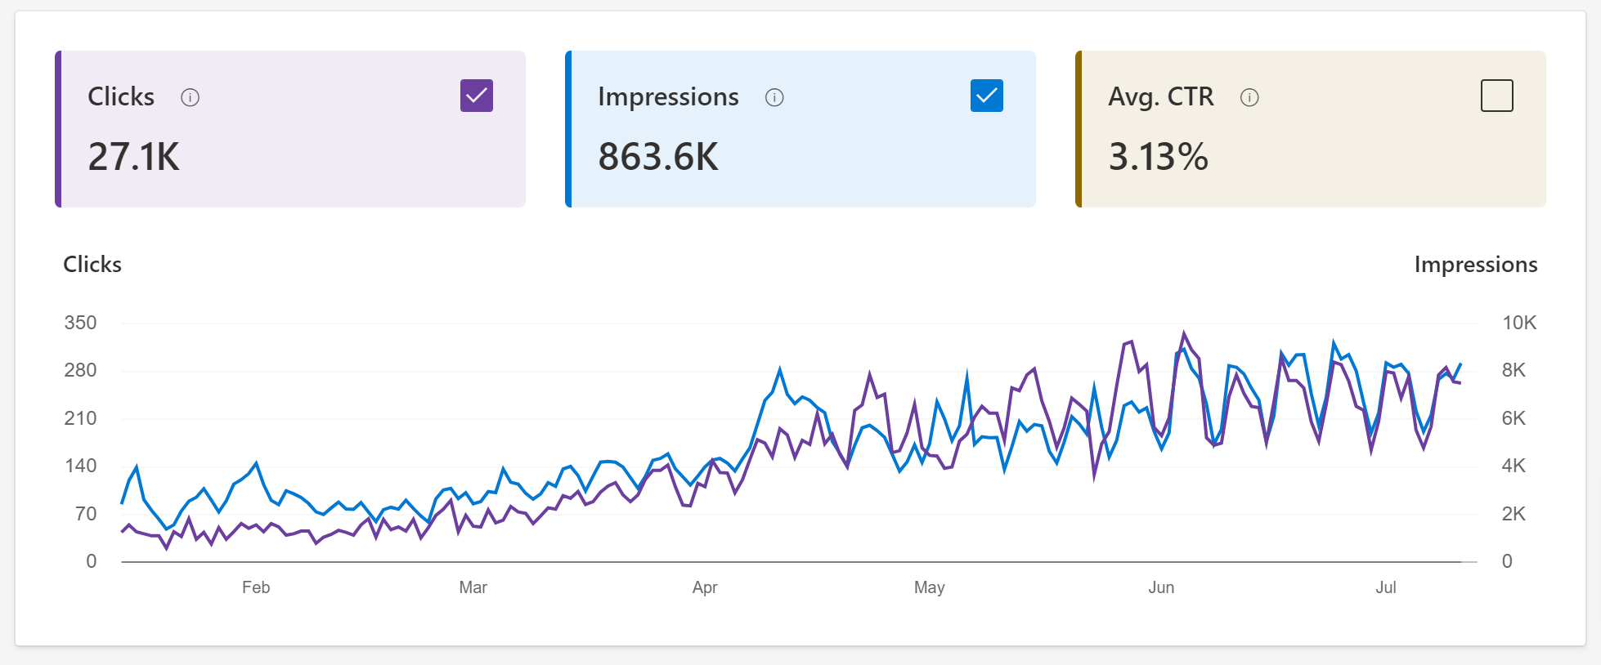Open the Impressions info tooltip icon
This screenshot has height=665, width=1601.
774,98
